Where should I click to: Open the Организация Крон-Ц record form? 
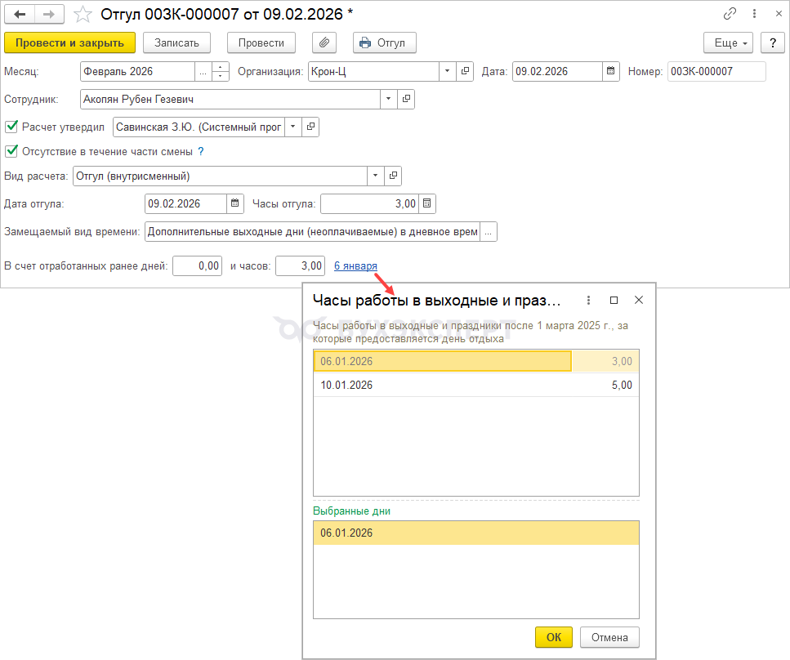465,71
